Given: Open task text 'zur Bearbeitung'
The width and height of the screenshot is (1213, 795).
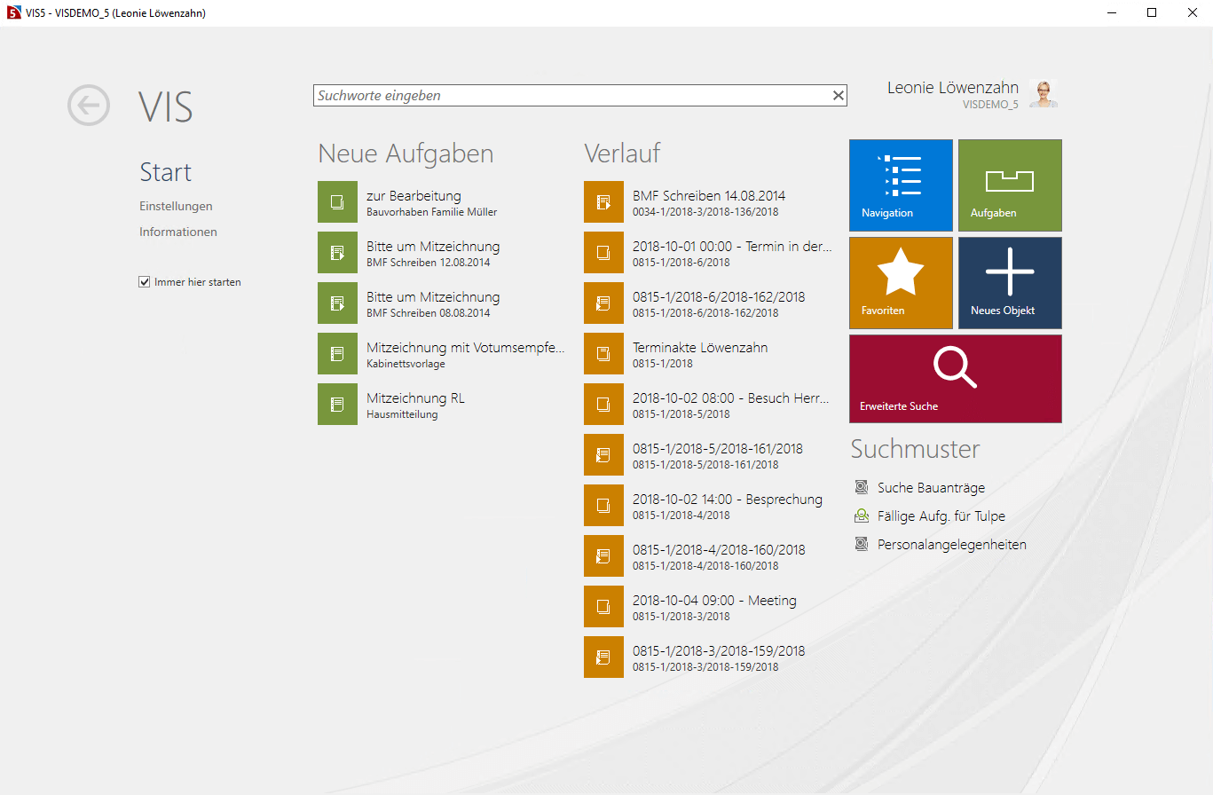Looking at the screenshot, I should (414, 195).
